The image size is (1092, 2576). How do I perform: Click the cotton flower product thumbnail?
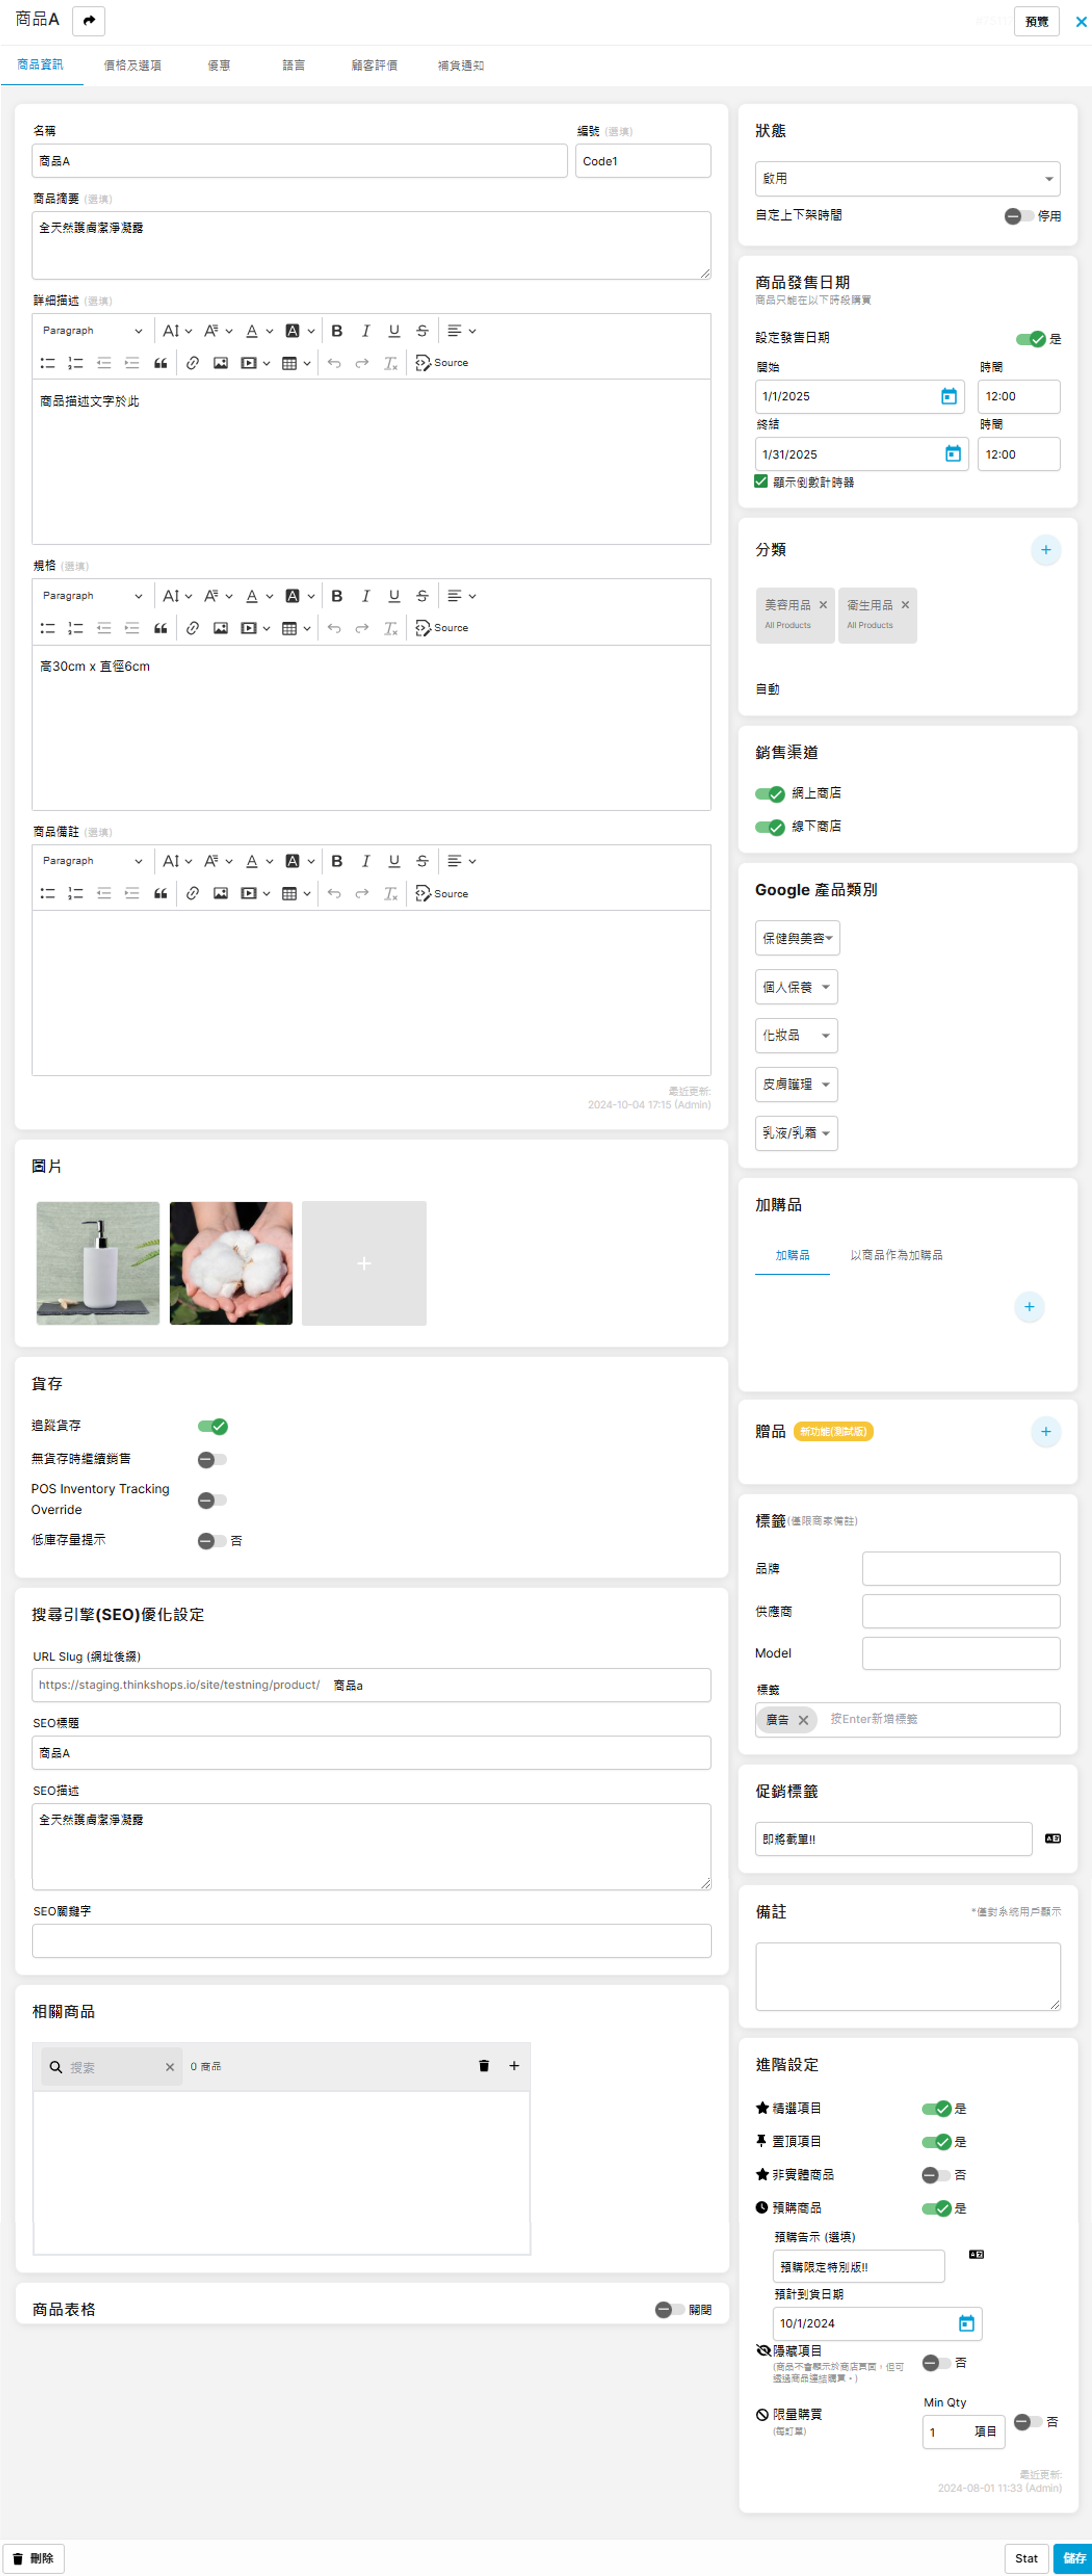click(x=231, y=1263)
